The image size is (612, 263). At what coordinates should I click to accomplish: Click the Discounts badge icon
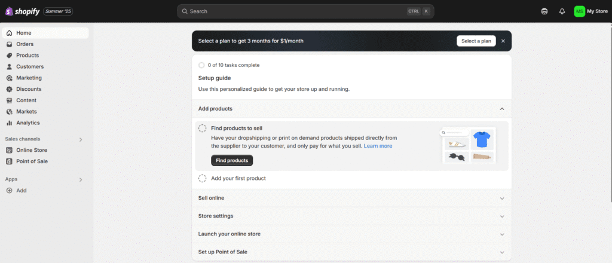coord(10,89)
